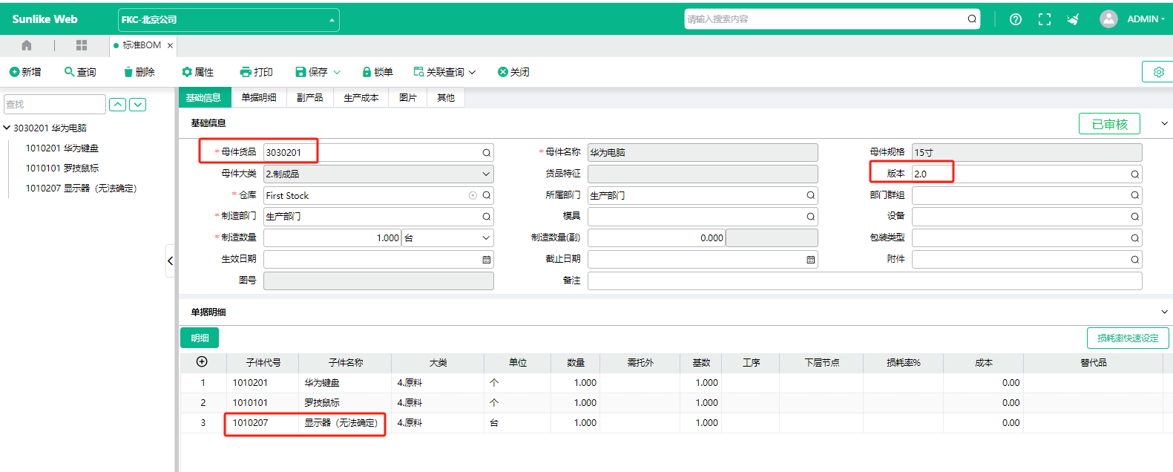Click the 打印 toolbar button
The image size is (1173, 472).
click(256, 72)
